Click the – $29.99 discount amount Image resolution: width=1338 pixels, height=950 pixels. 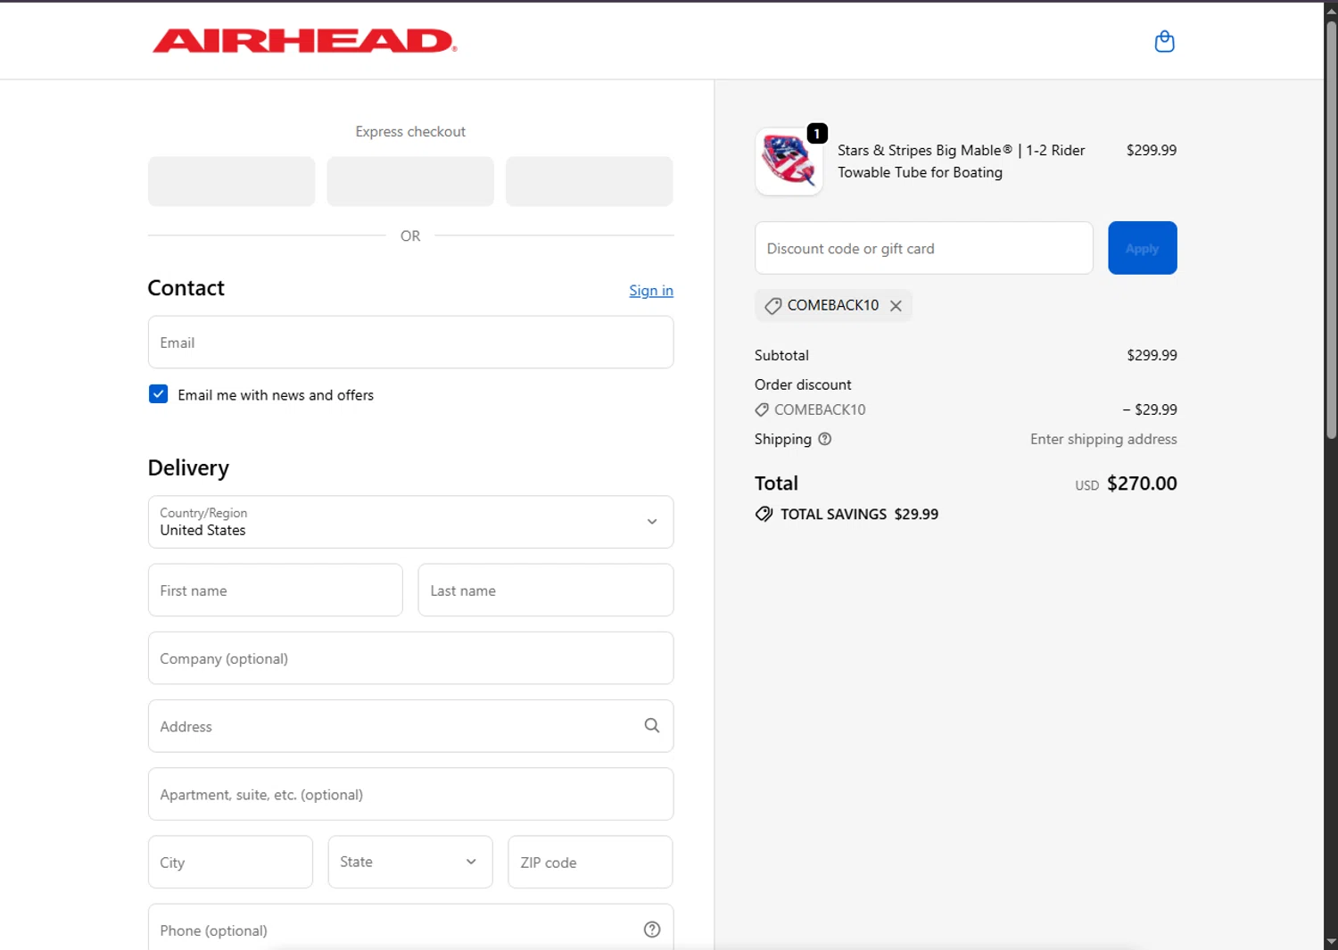tap(1150, 409)
